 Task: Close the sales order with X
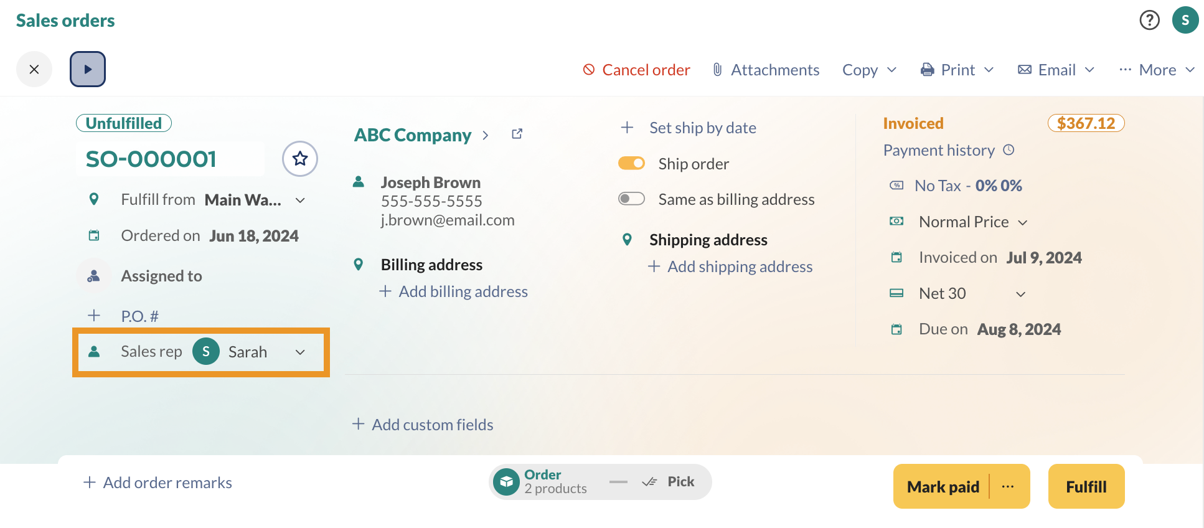[34, 69]
